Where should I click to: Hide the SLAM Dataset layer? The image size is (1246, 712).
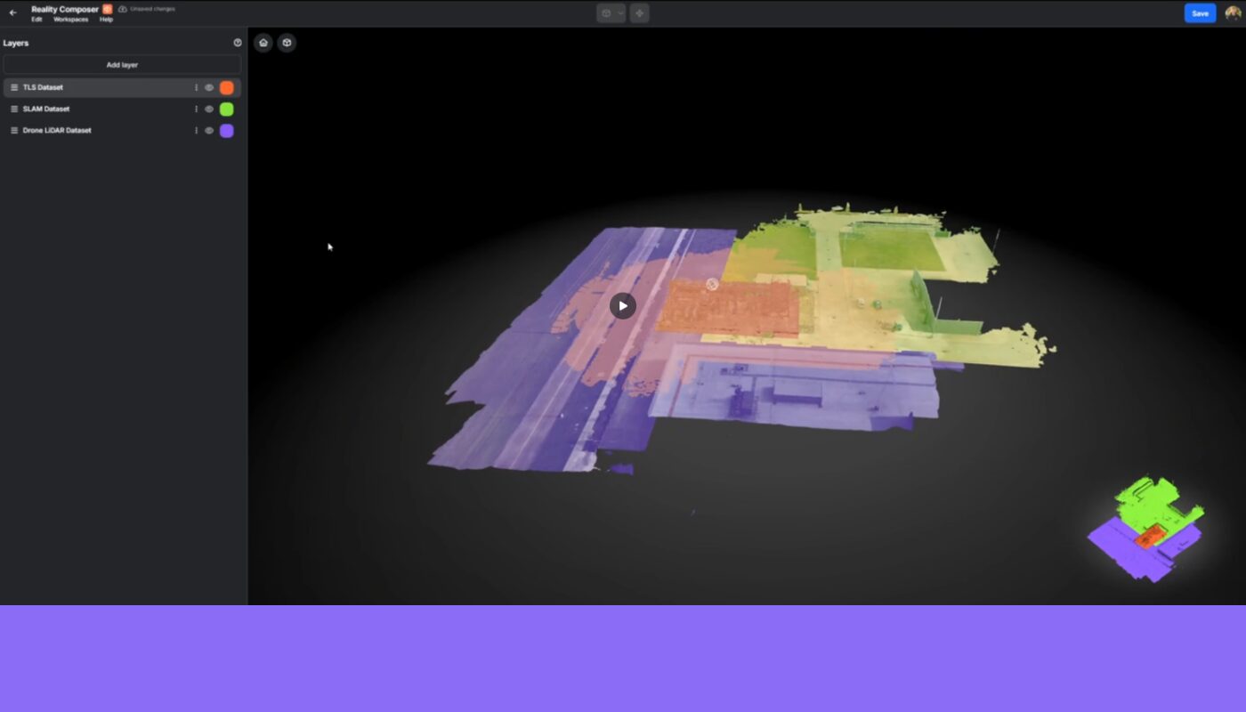click(208, 109)
